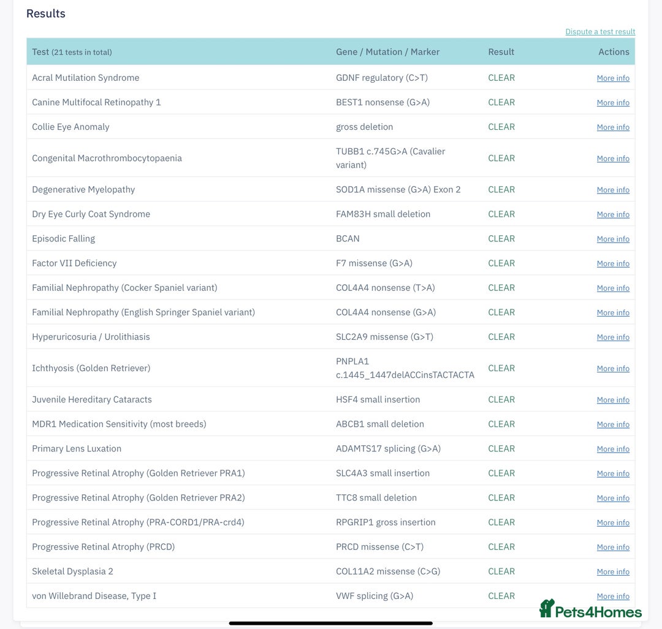Open More info for Factor VII Deficiency

point(613,263)
